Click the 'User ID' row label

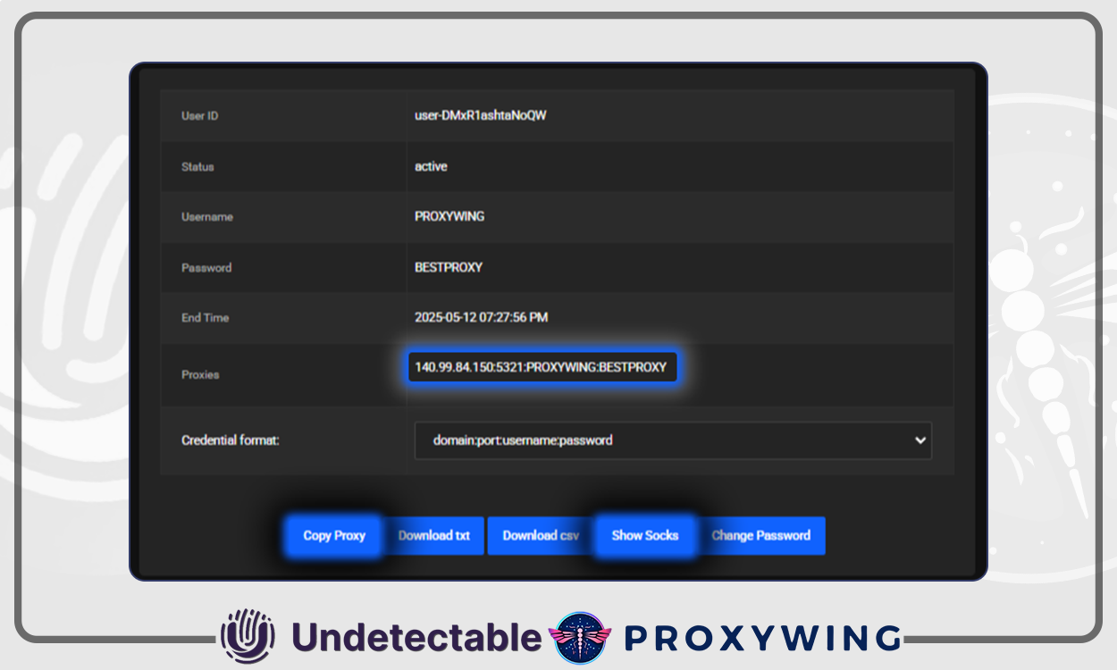199,116
